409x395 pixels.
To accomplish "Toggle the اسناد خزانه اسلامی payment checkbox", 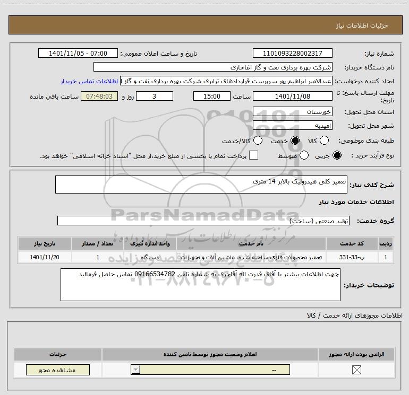I will point(253,155).
